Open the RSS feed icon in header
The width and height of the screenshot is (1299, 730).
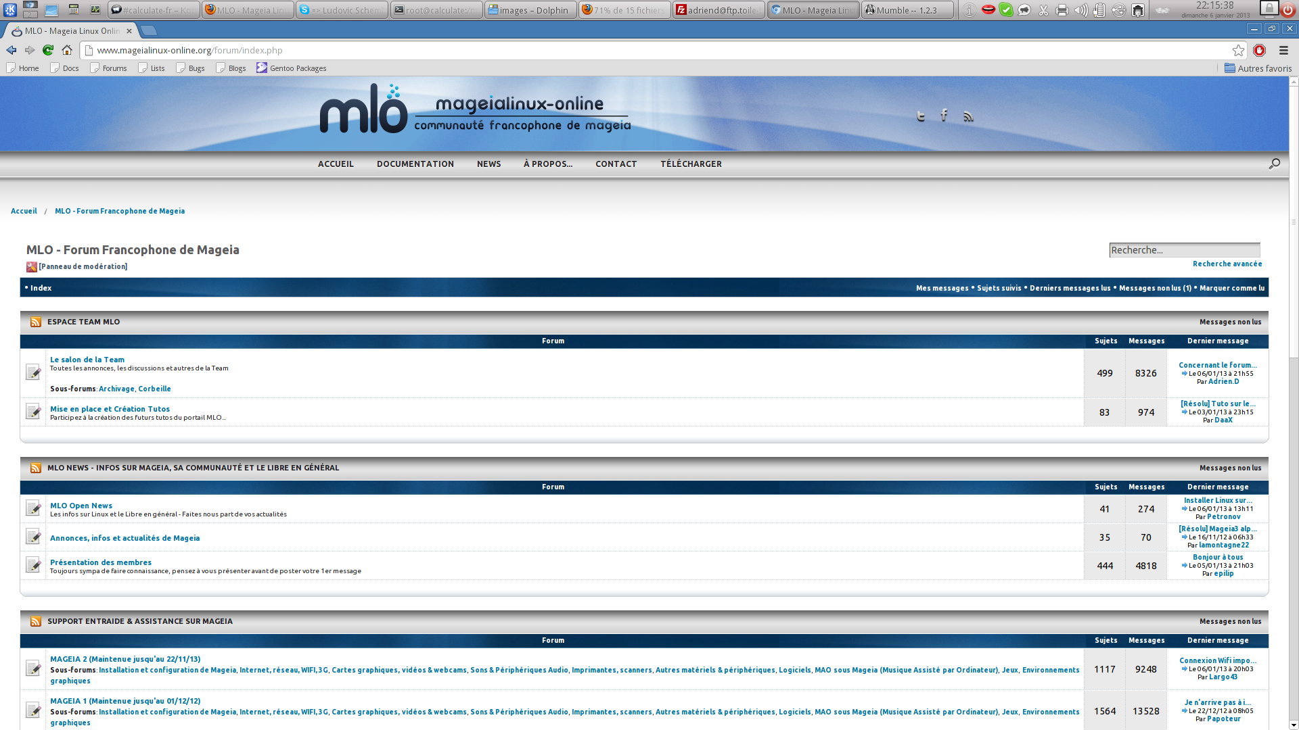click(x=968, y=116)
